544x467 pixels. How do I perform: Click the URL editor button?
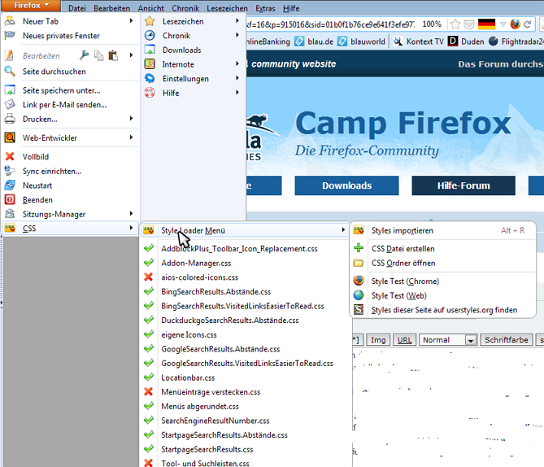pos(404,340)
